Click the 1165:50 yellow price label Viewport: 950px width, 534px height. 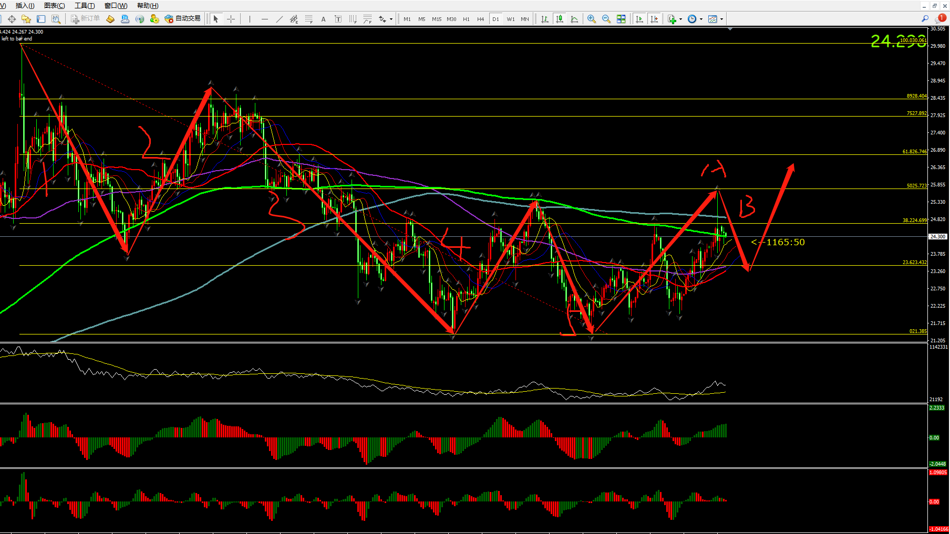(x=785, y=242)
